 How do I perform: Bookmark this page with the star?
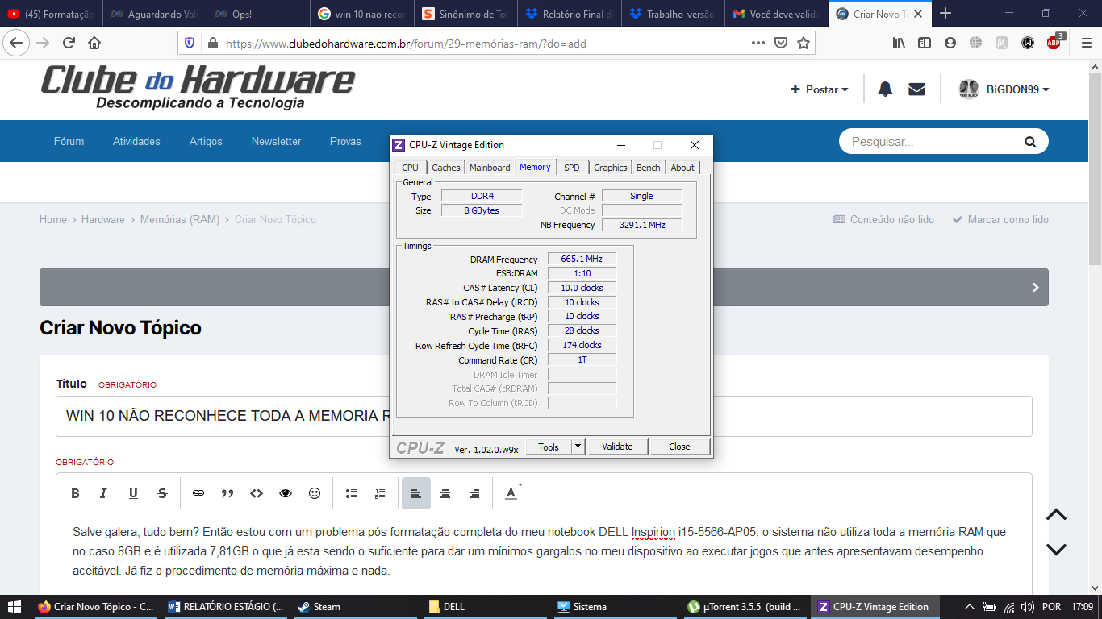coord(804,44)
